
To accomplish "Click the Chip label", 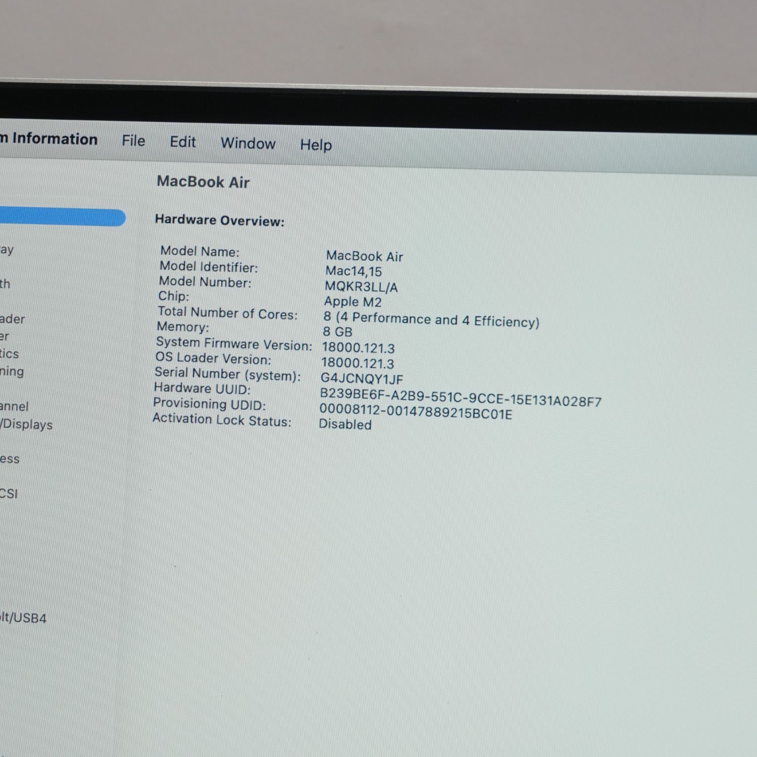I will click(x=174, y=296).
